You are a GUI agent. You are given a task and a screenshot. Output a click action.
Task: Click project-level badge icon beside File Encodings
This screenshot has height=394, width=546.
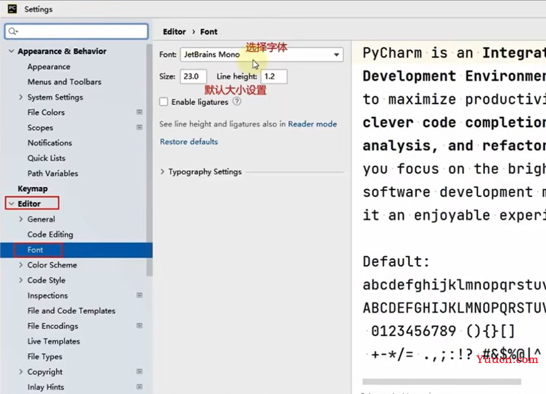(139, 326)
